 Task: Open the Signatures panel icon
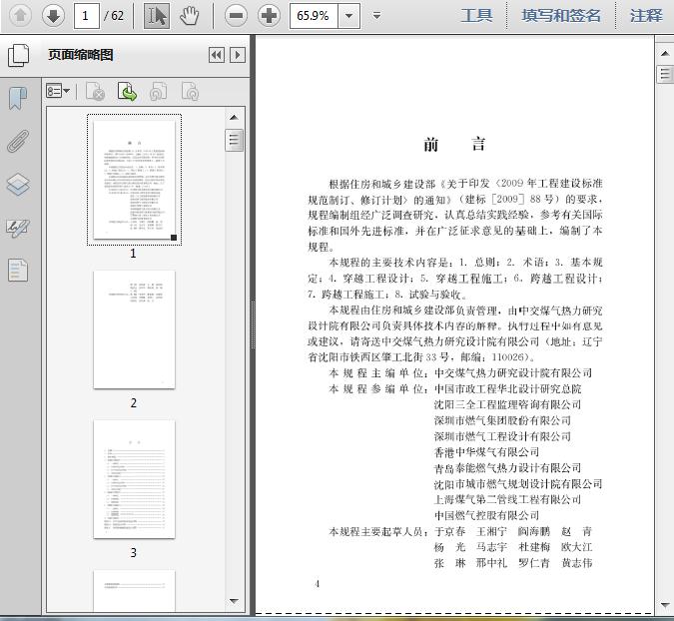pos(18,228)
